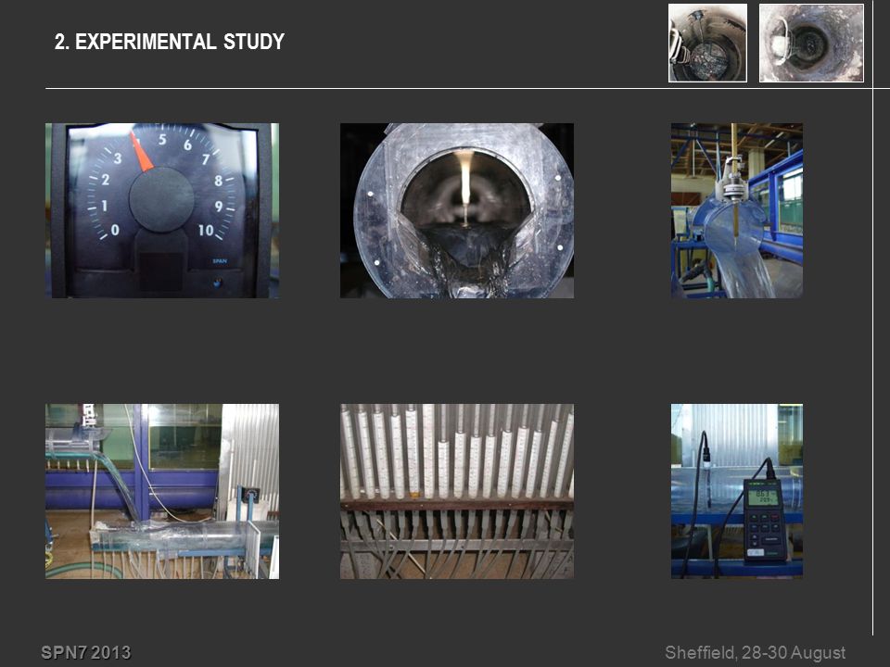The image size is (890, 667).
Task: Click the manometer tubes board photo
Action: tap(457, 491)
